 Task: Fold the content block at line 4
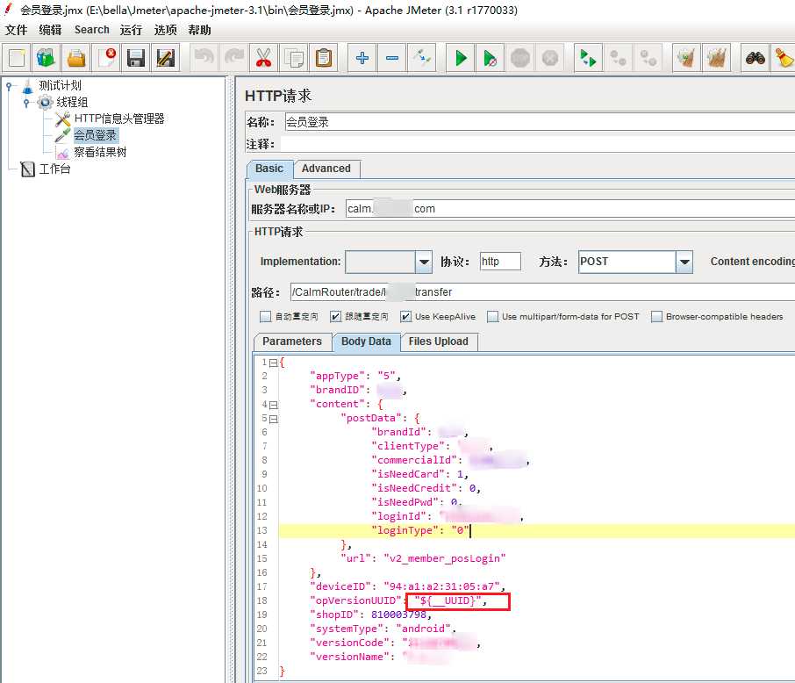[273, 405]
